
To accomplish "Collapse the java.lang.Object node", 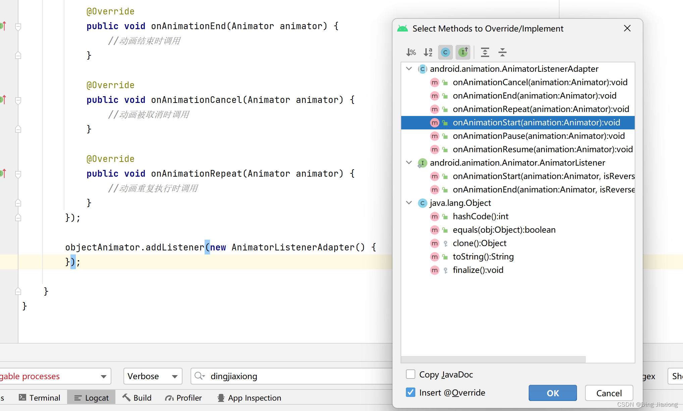I will [x=409, y=203].
